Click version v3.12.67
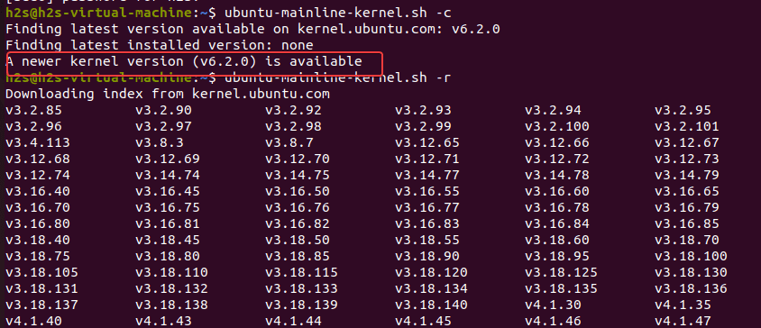The width and height of the screenshot is (761, 328). (x=687, y=143)
